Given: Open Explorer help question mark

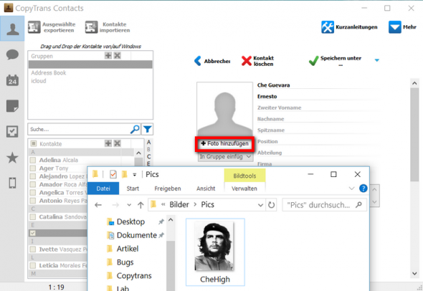Looking at the screenshot, I should pyautogui.click(x=363, y=189).
